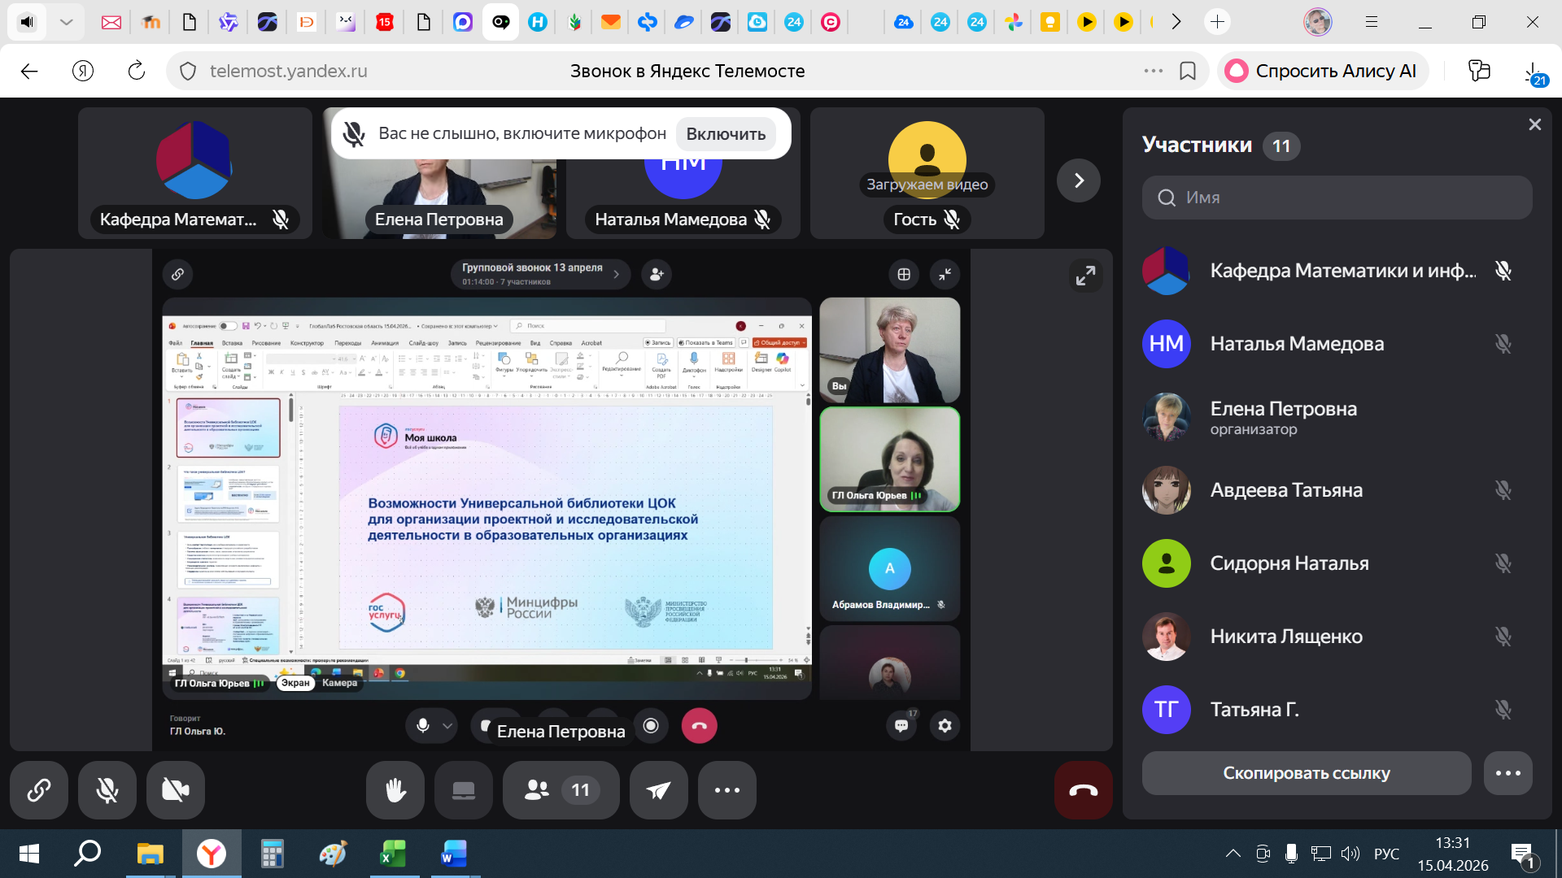Reload the Telemost page

click(137, 72)
